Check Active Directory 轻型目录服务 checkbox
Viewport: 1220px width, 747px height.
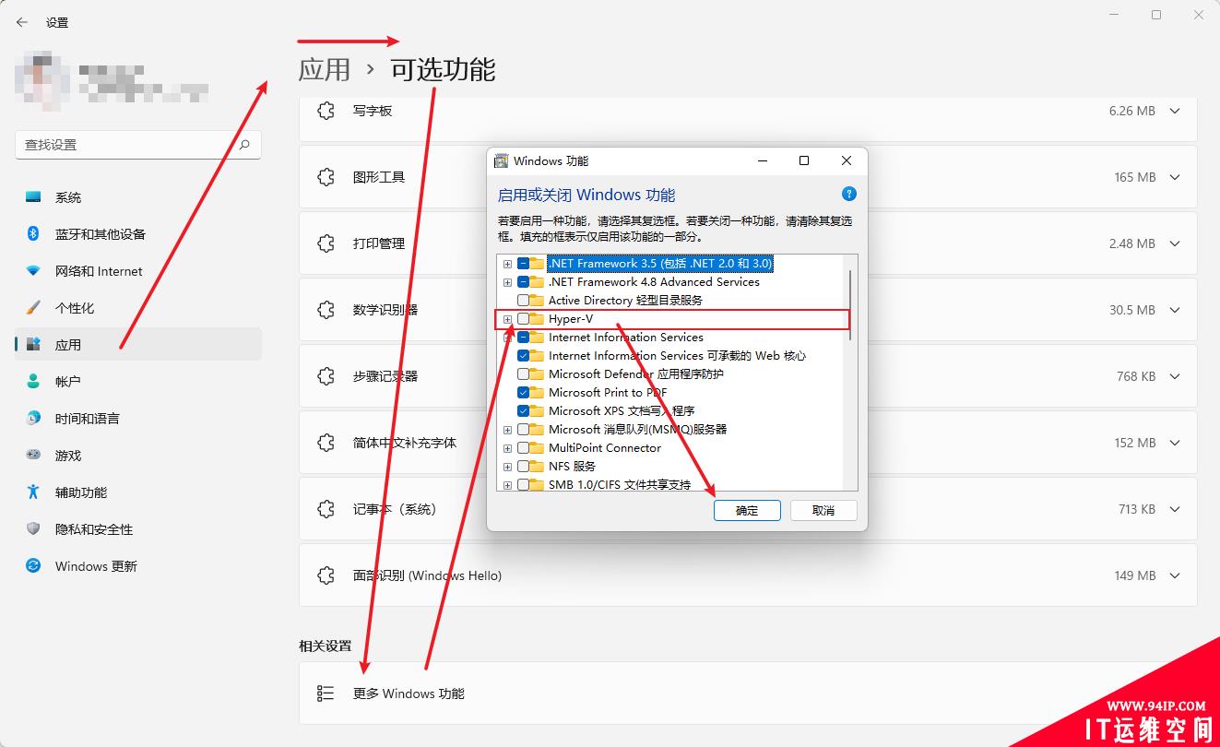click(x=524, y=301)
